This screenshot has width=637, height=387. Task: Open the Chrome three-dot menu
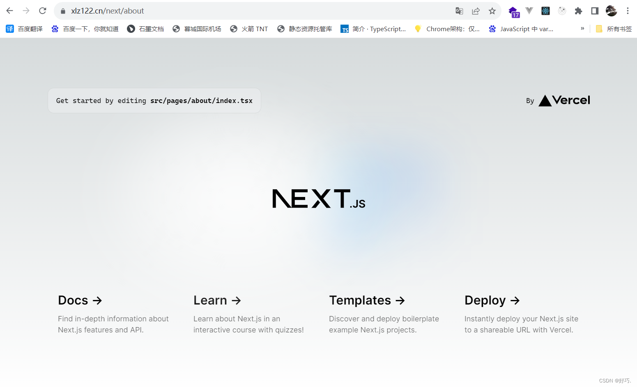[628, 11]
